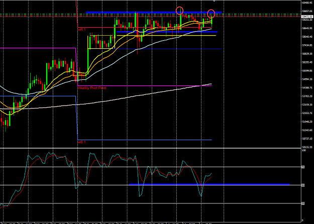Click the 60480.95 price scale value
314x224 pixels.
click(x=307, y=3)
